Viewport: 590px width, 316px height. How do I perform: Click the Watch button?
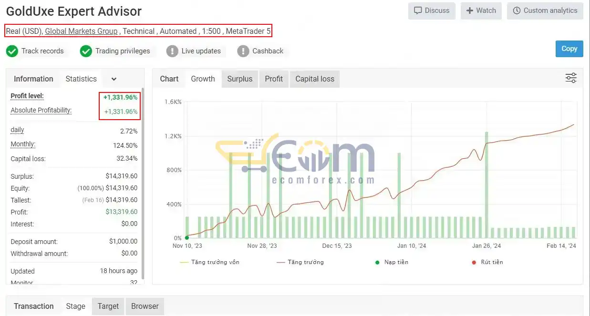(481, 10)
